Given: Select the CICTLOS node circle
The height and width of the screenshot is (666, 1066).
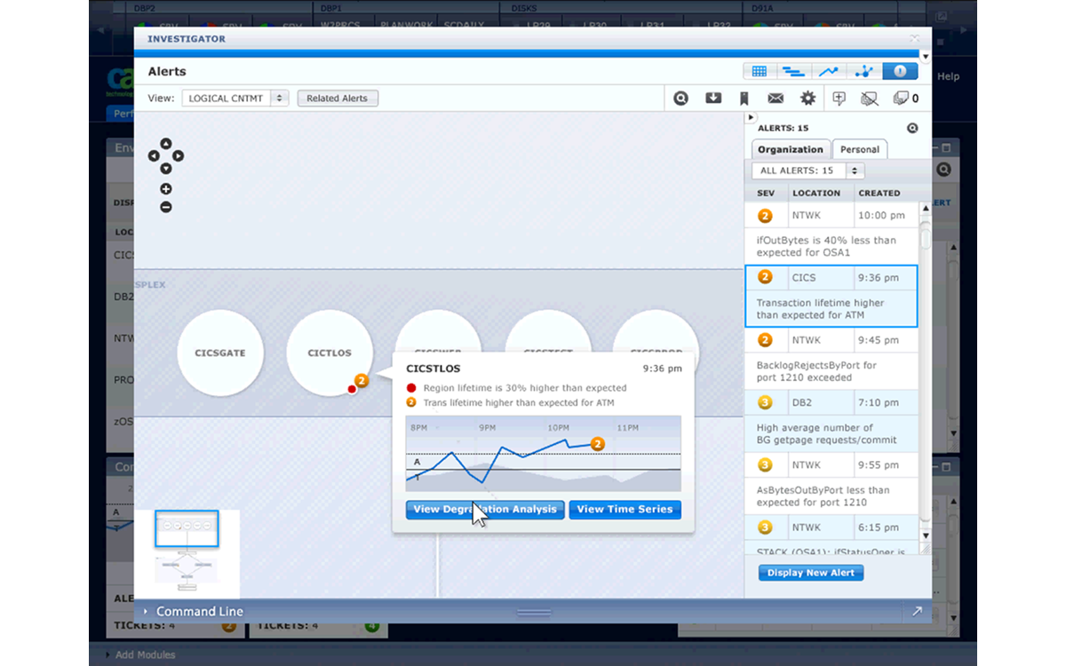Looking at the screenshot, I should 330,353.
